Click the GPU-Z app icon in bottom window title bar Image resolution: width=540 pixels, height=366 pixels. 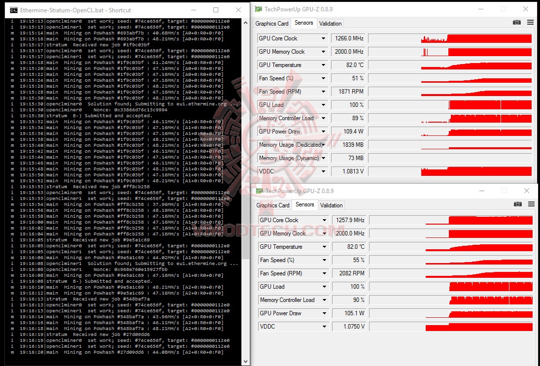click(x=259, y=191)
